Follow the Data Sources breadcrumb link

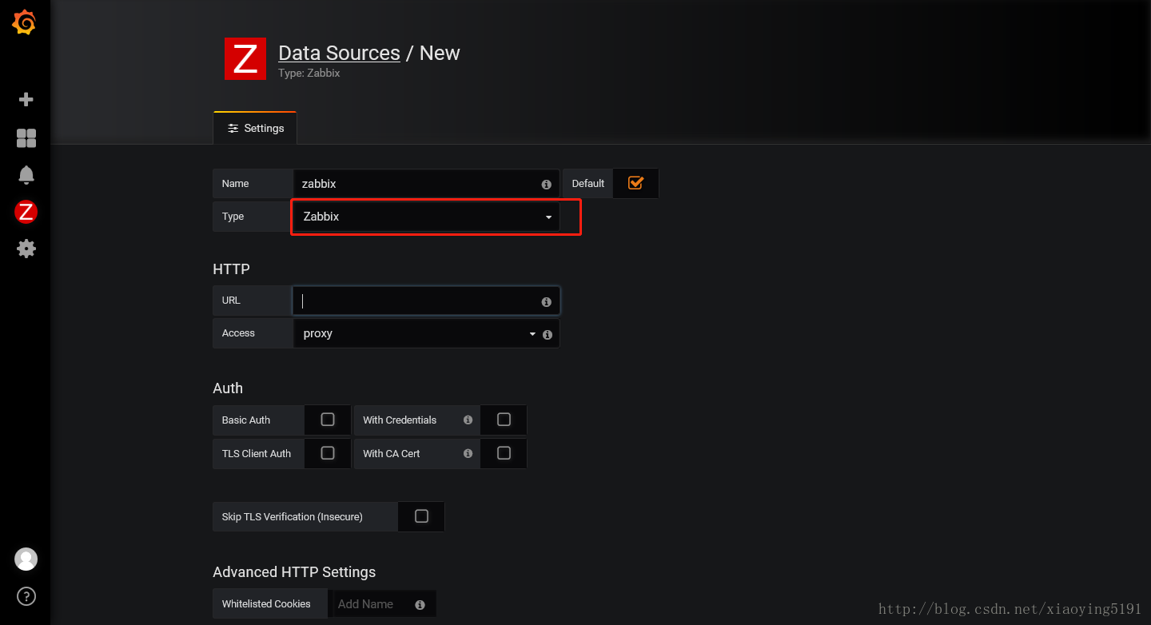coord(339,53)
